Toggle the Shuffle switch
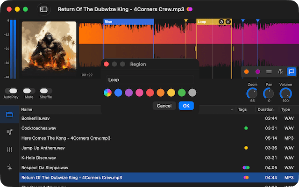Screen dimensions: 299x187 (46, 91)
